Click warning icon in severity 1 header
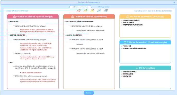177x95 pixels. pos(125,42)
